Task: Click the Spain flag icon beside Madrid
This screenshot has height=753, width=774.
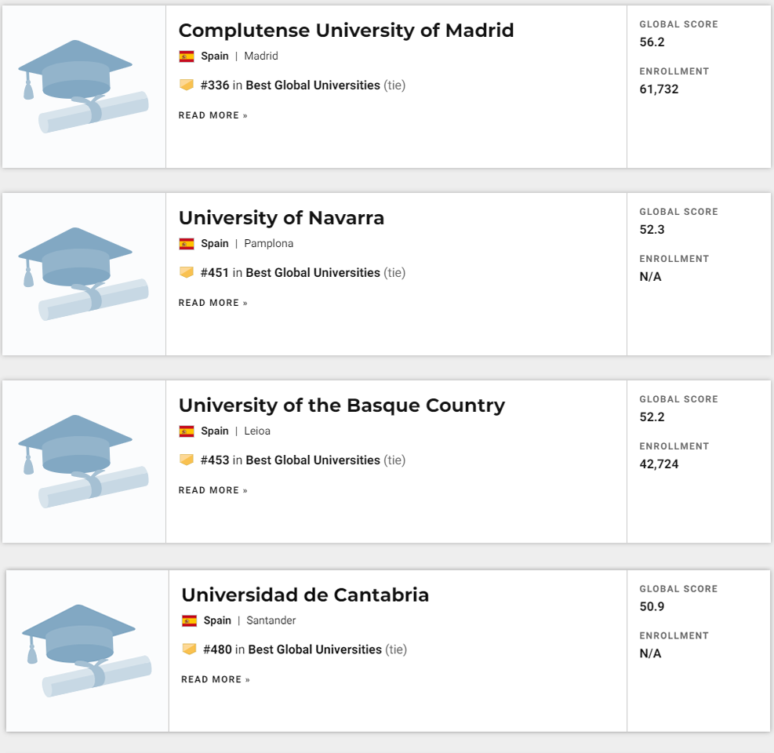Action: 187,56
